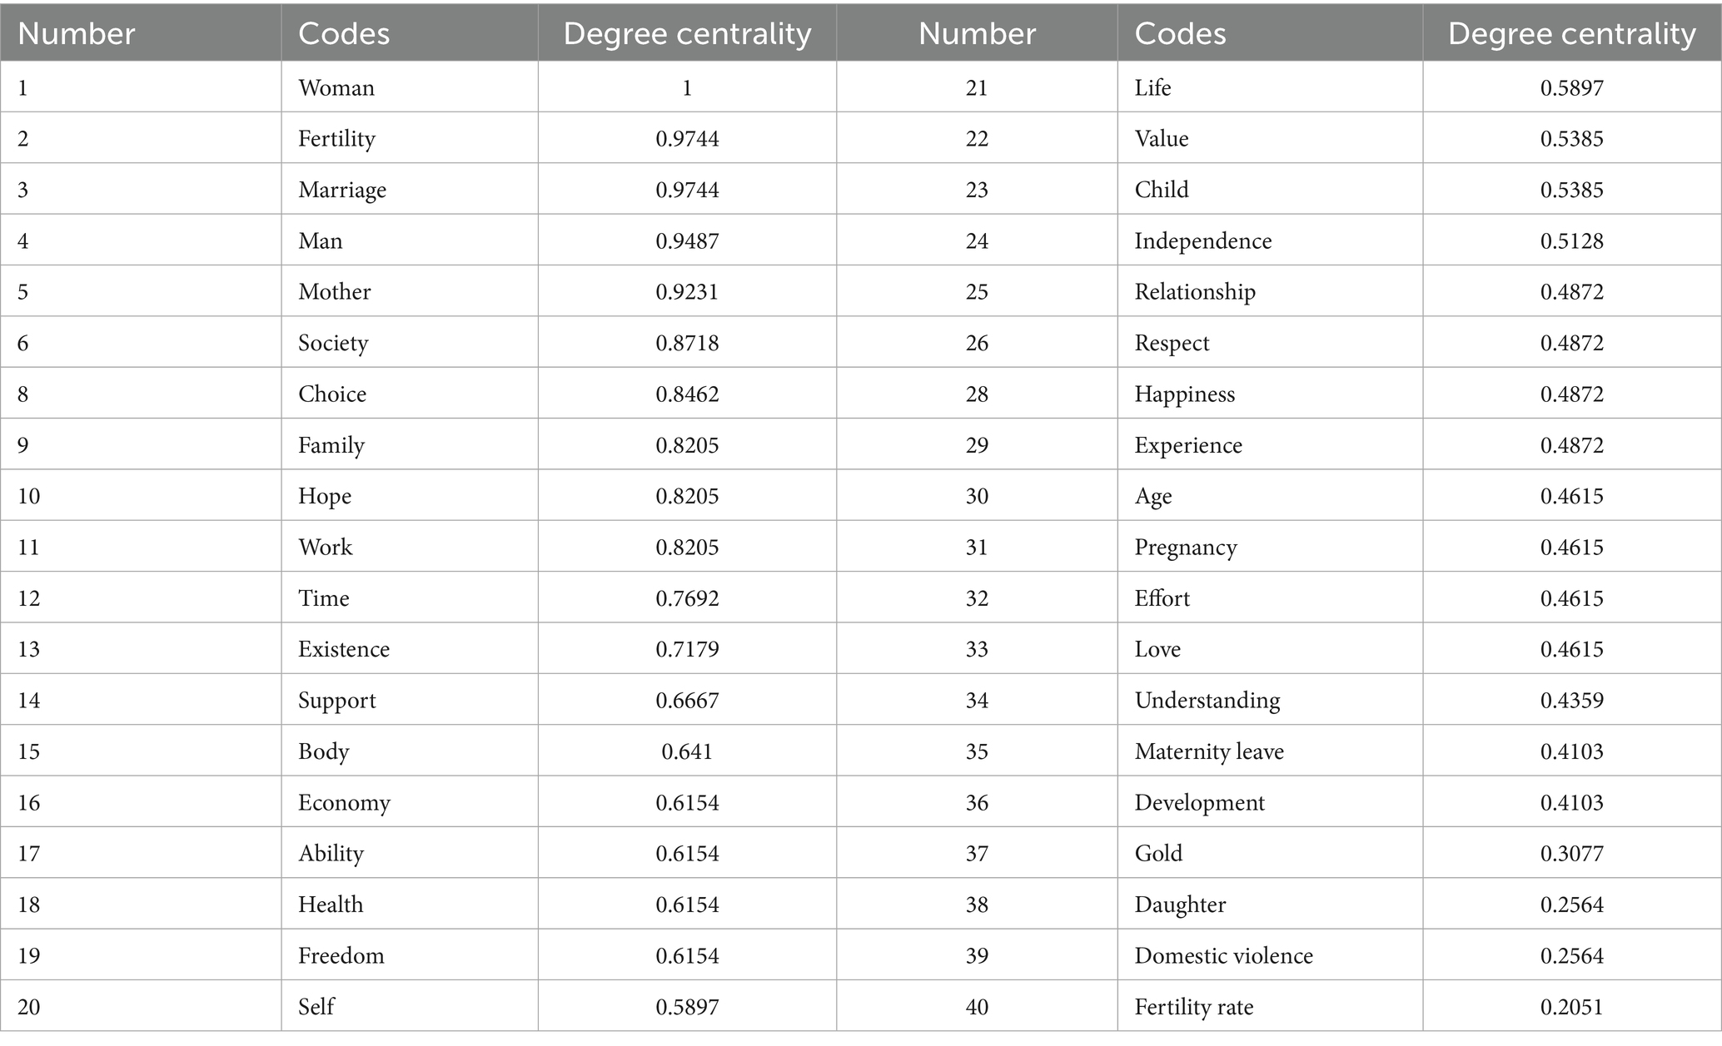Select the 'Existence' code cell

coord(344,649)
